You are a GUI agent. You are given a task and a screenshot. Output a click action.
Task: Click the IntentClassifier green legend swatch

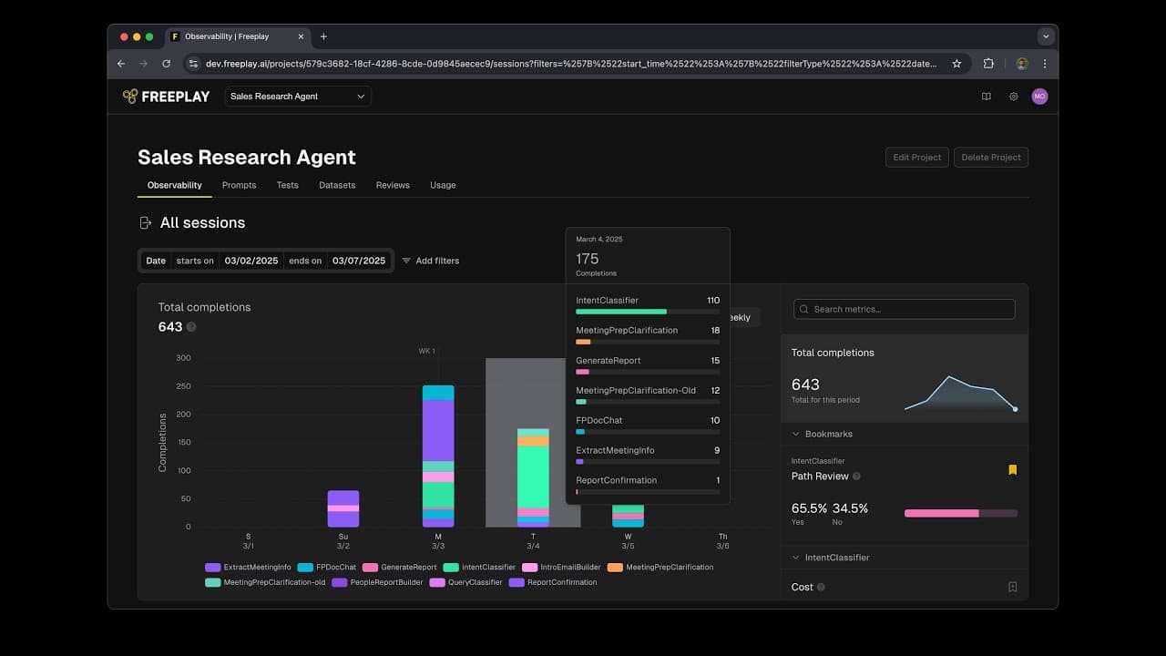tap(450, 567)
